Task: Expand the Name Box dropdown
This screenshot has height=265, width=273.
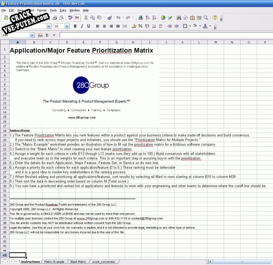Action: (x=32, y=35)
